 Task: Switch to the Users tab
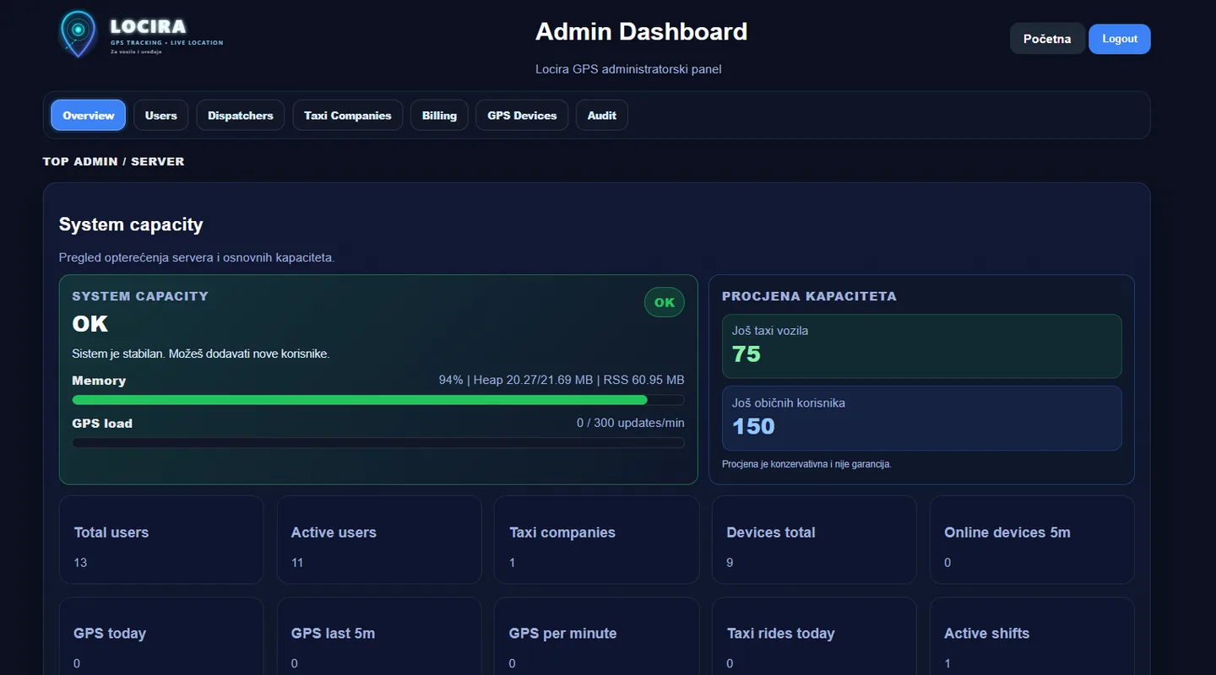(x=161, y=116)
